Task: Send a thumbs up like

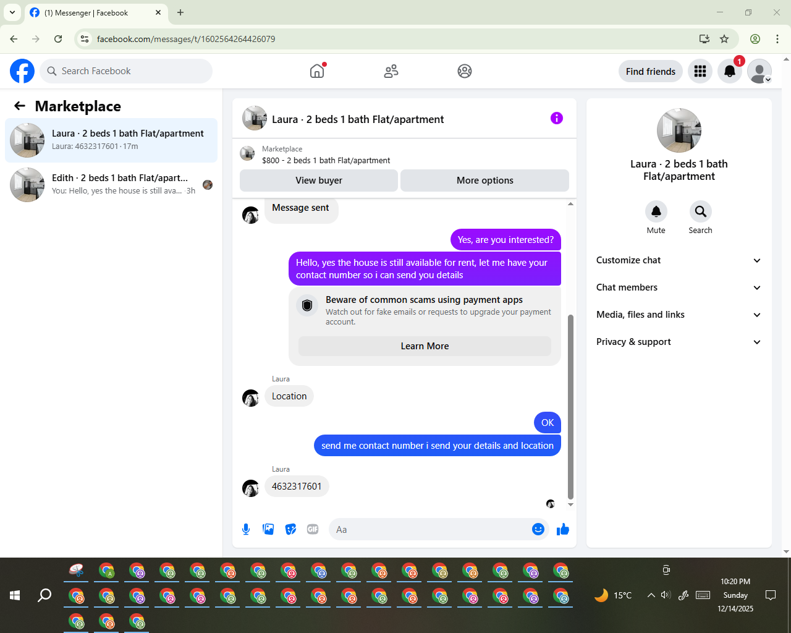Action: (x=563, y=529)
